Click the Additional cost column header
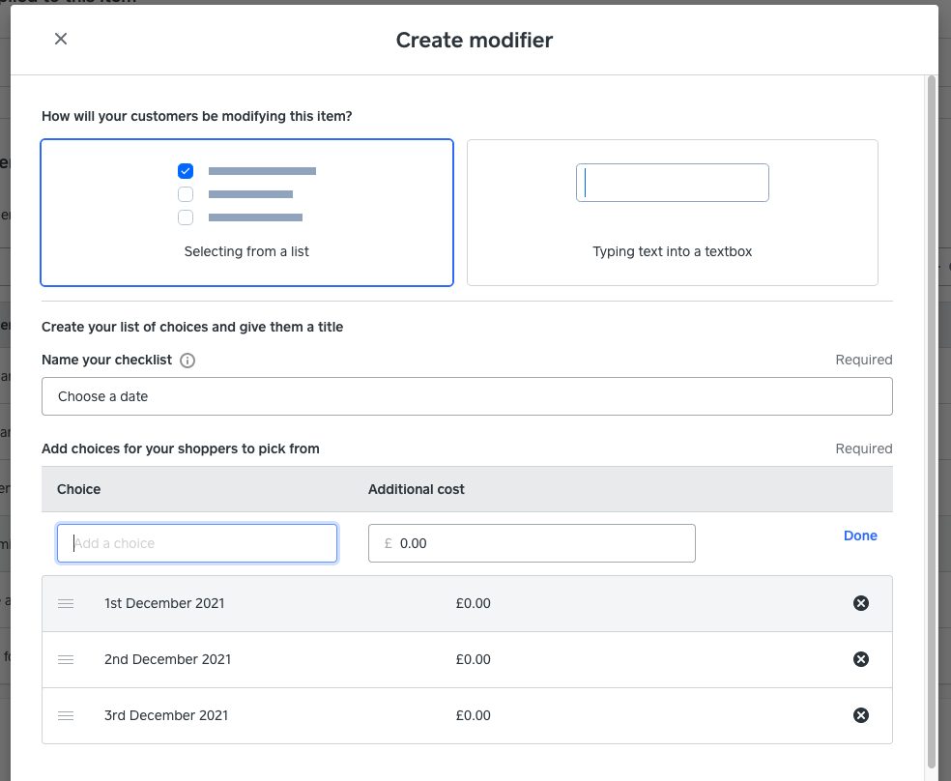 point(416,489)
